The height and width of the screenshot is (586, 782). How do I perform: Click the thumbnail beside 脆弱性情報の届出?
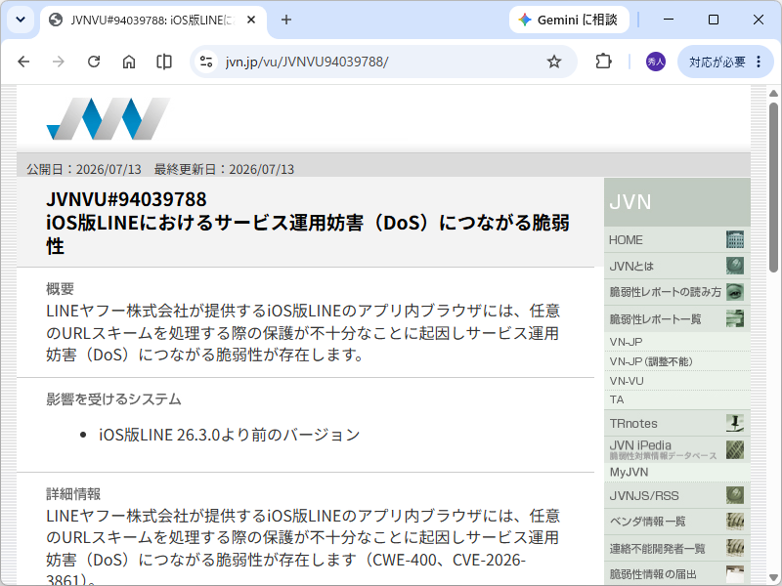(735, 573)
